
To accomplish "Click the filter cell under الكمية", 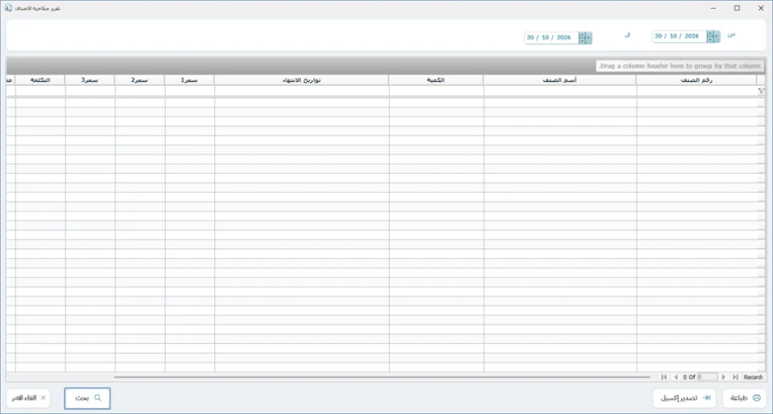I will click(436, 91).
